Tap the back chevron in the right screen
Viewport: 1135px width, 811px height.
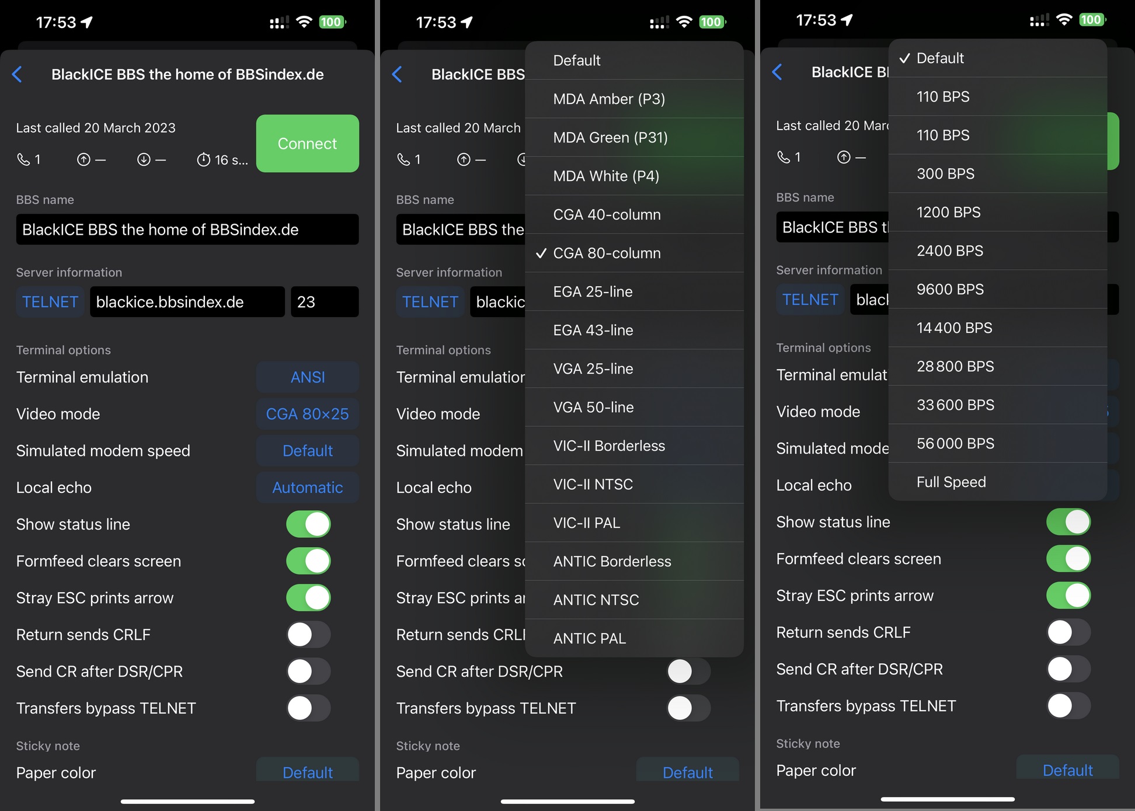click(x=778, y=72)
